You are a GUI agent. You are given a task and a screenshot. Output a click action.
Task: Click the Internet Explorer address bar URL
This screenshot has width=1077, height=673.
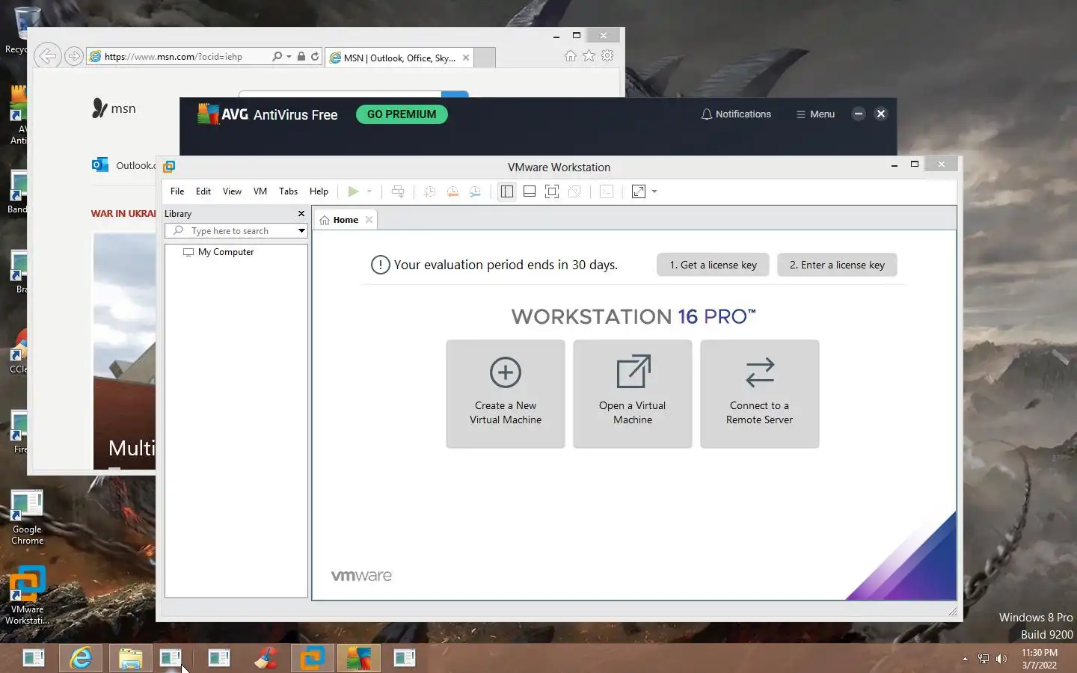(x=174, y=57)
